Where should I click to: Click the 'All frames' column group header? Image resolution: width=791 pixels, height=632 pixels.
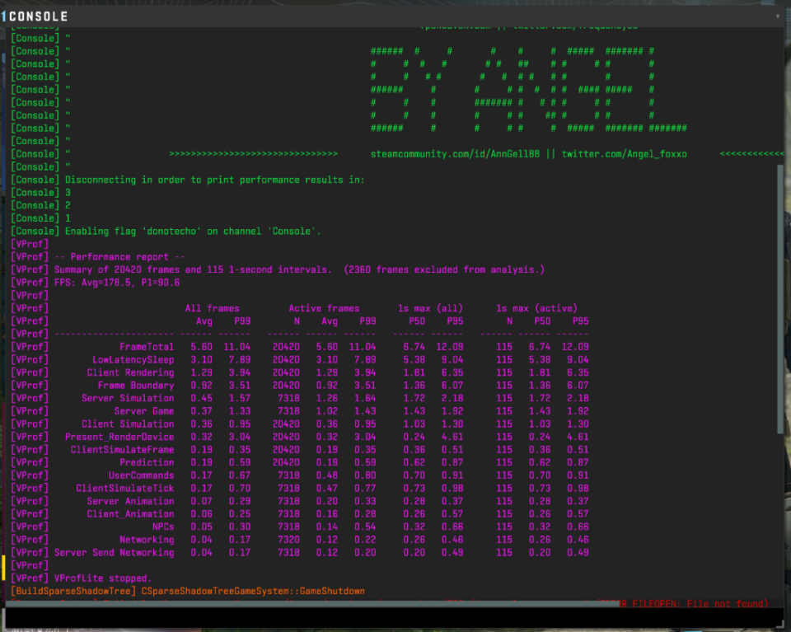click(213, 308)
